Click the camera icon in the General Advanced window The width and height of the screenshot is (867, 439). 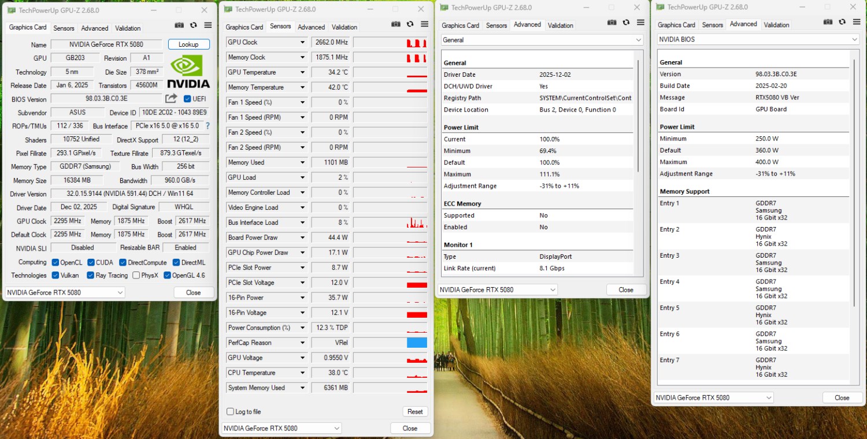pos(612,23)
